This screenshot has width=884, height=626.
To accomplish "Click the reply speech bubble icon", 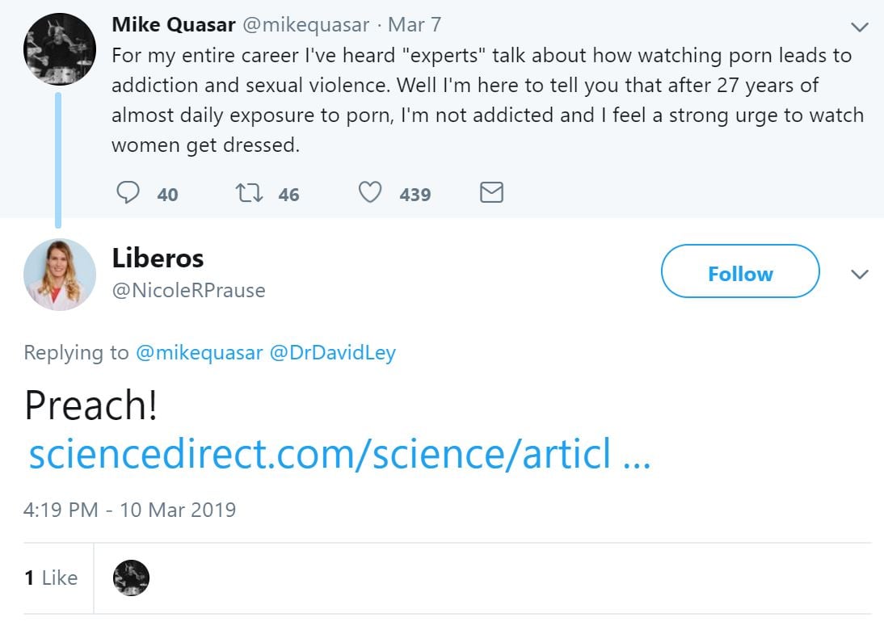I will pyautogui.click(x=128, y=193).
